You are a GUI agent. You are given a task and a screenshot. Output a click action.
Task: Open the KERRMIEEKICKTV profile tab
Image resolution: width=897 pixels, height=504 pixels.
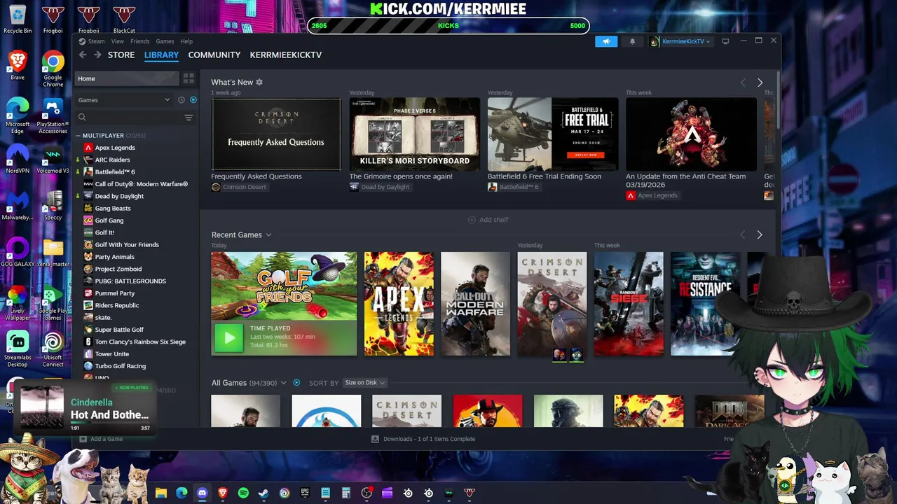coord(286,55)
